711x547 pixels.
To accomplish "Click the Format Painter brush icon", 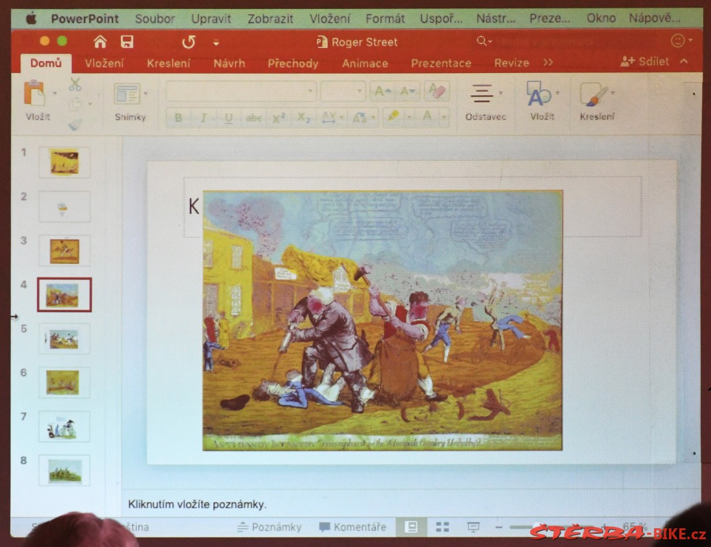I will click(75, 124).
